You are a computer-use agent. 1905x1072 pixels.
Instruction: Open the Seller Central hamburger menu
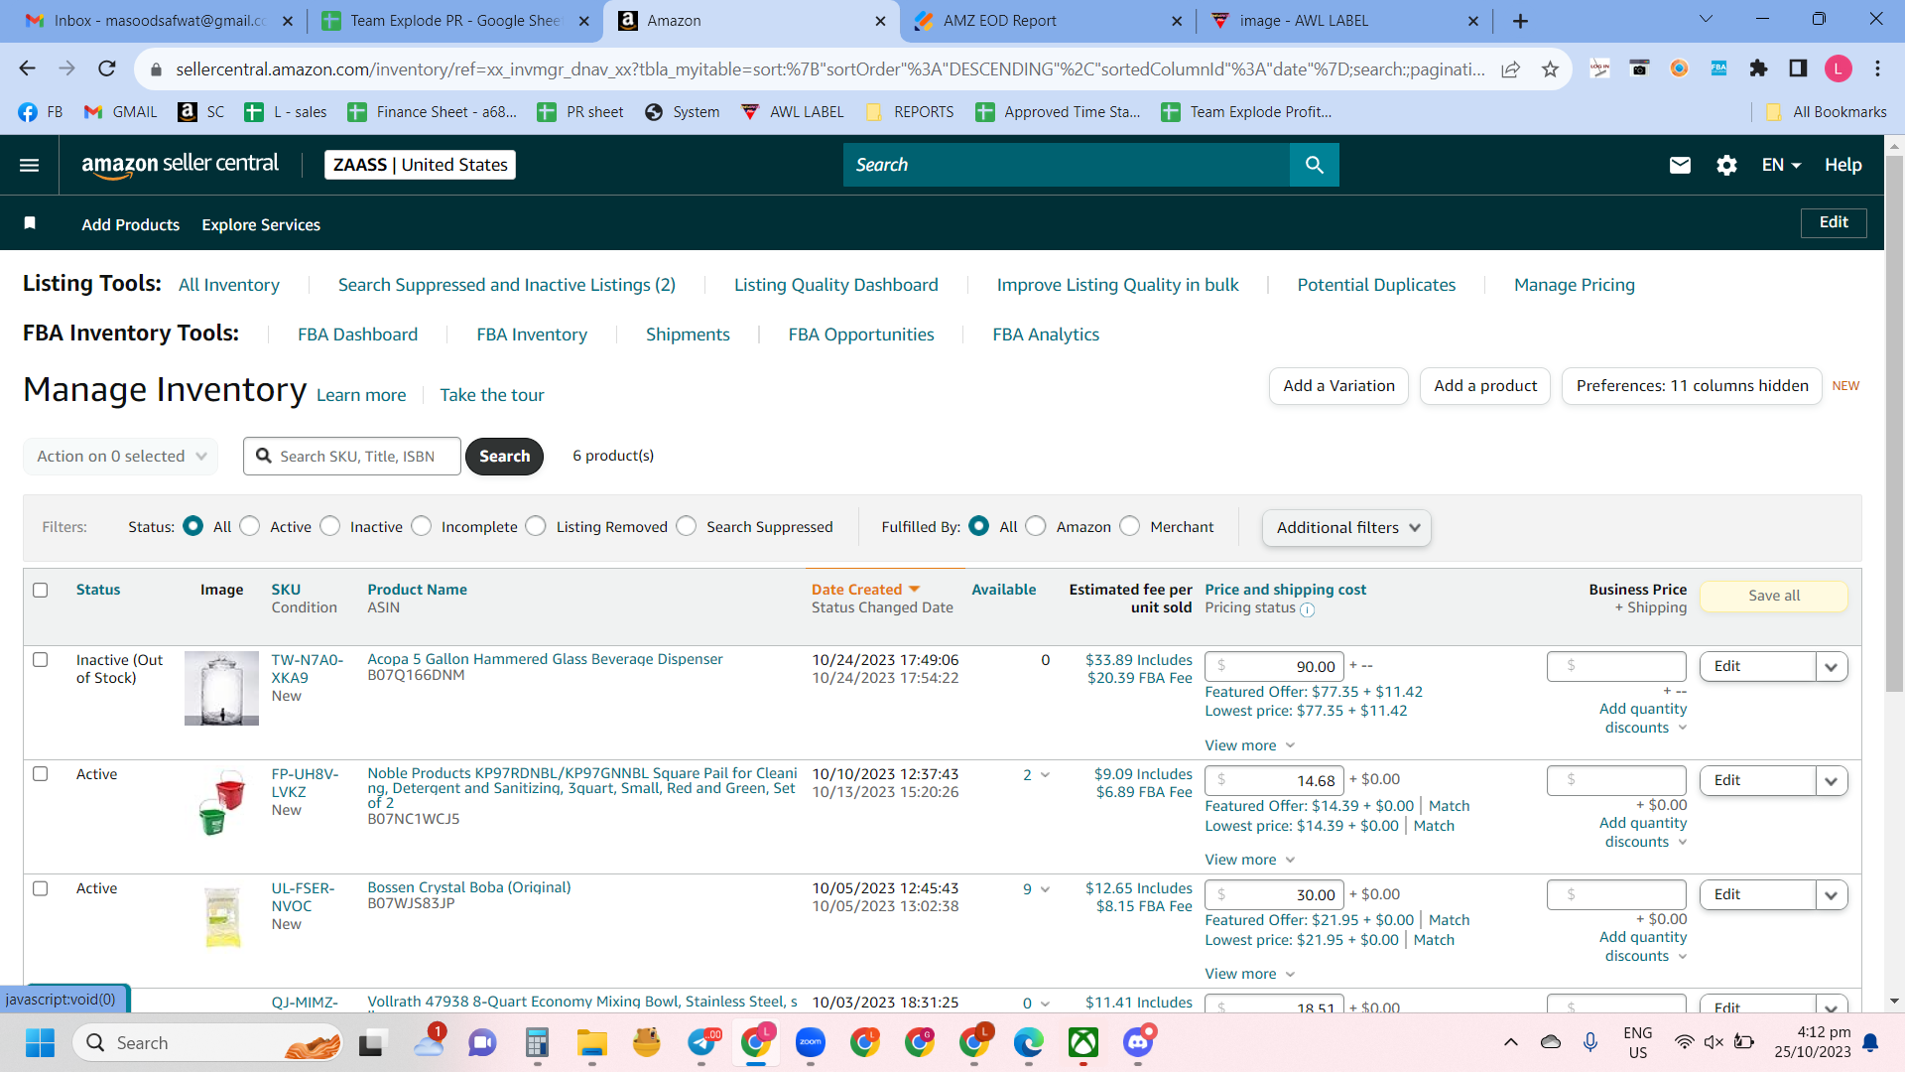[30, 165]
